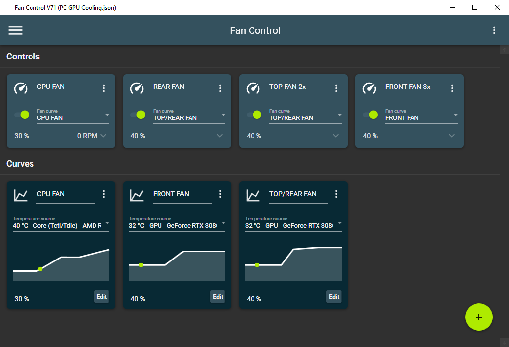509x347 pixels.
Task: Toggle off the REAR FAN control switch
Action: tap(138, 115)
